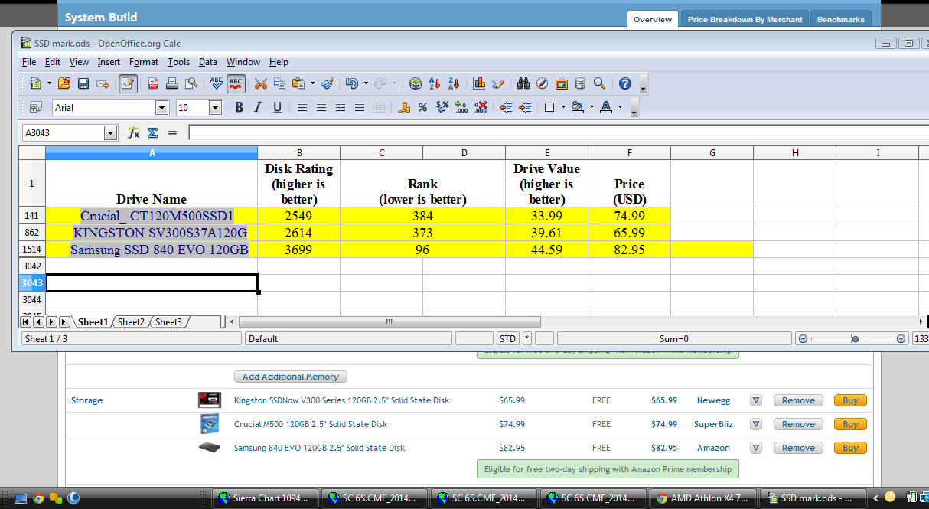Image resolution: width=929 pixels, height=509 pixels.
Task: Send document as e-mail icon
Action: [x=102, y=83]
